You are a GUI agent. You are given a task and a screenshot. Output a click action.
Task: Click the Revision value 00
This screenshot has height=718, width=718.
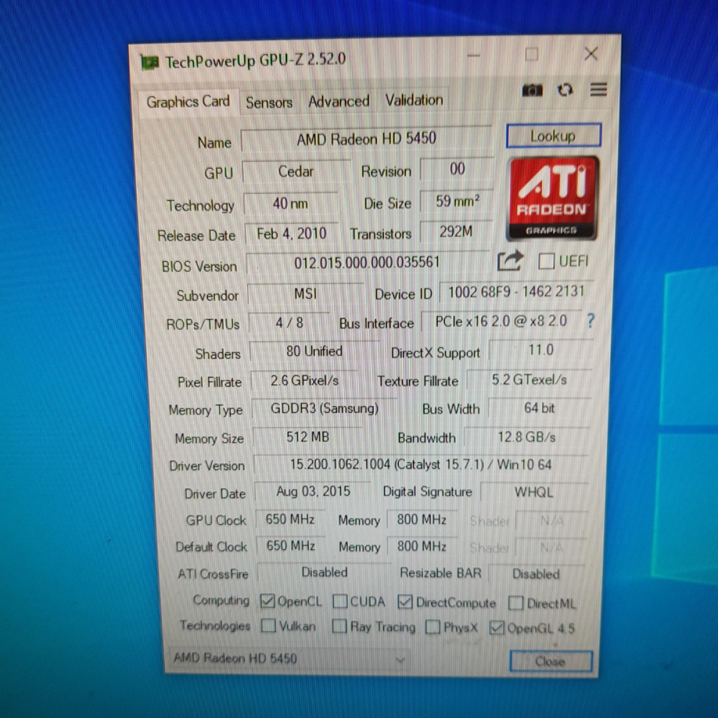(x=457, y=169)
